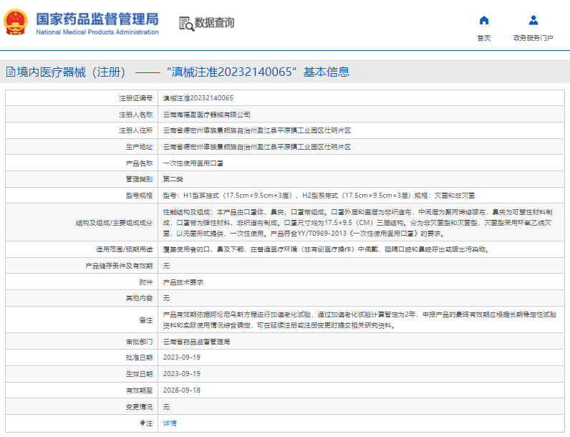
Task: Select registration number 滇械注准20232140065 value
Action: 198,98
